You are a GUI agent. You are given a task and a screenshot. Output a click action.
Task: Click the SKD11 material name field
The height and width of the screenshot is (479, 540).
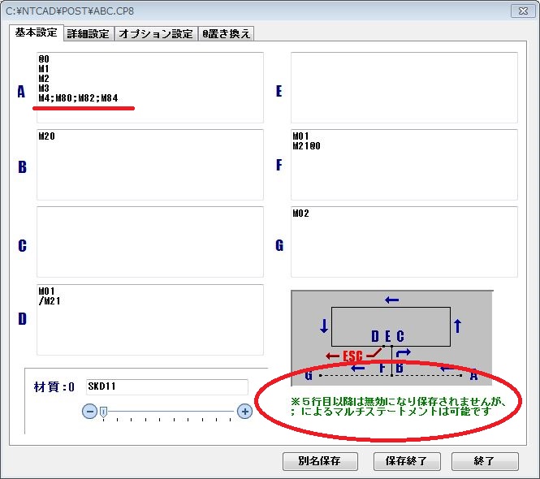pyautogui.click(x=166, y=387)
